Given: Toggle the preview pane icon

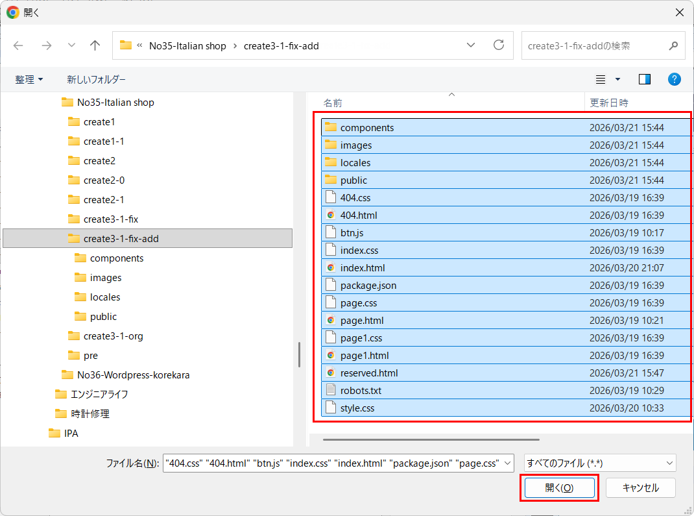Looking at the screenshot, I should tap(645, 79).
